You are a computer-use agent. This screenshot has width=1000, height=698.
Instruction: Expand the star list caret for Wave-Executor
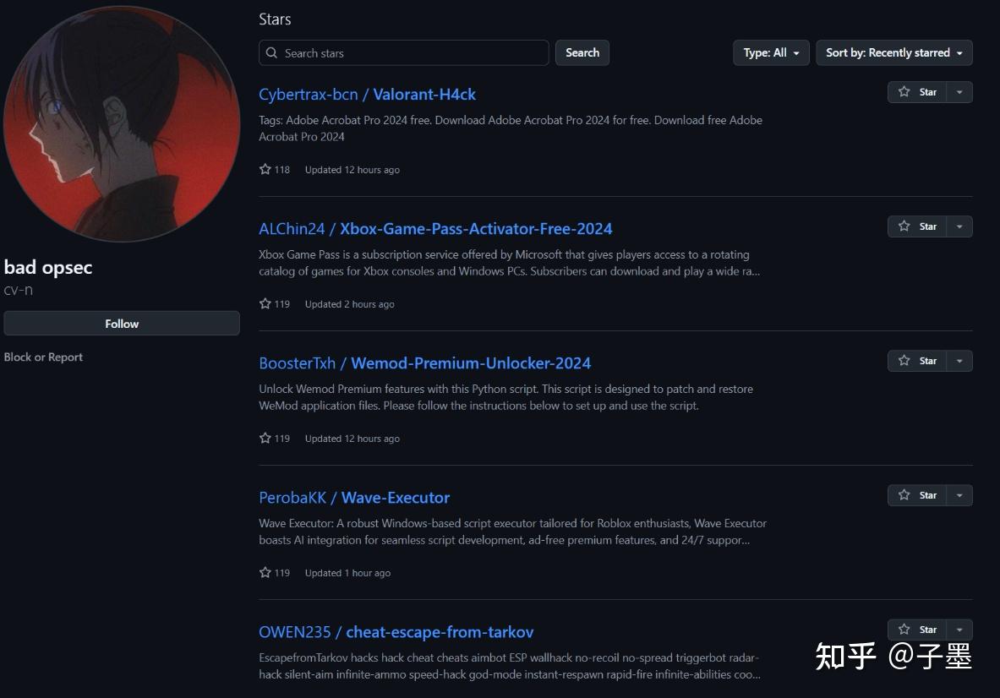pyautogui.click(x=959, y=495)
